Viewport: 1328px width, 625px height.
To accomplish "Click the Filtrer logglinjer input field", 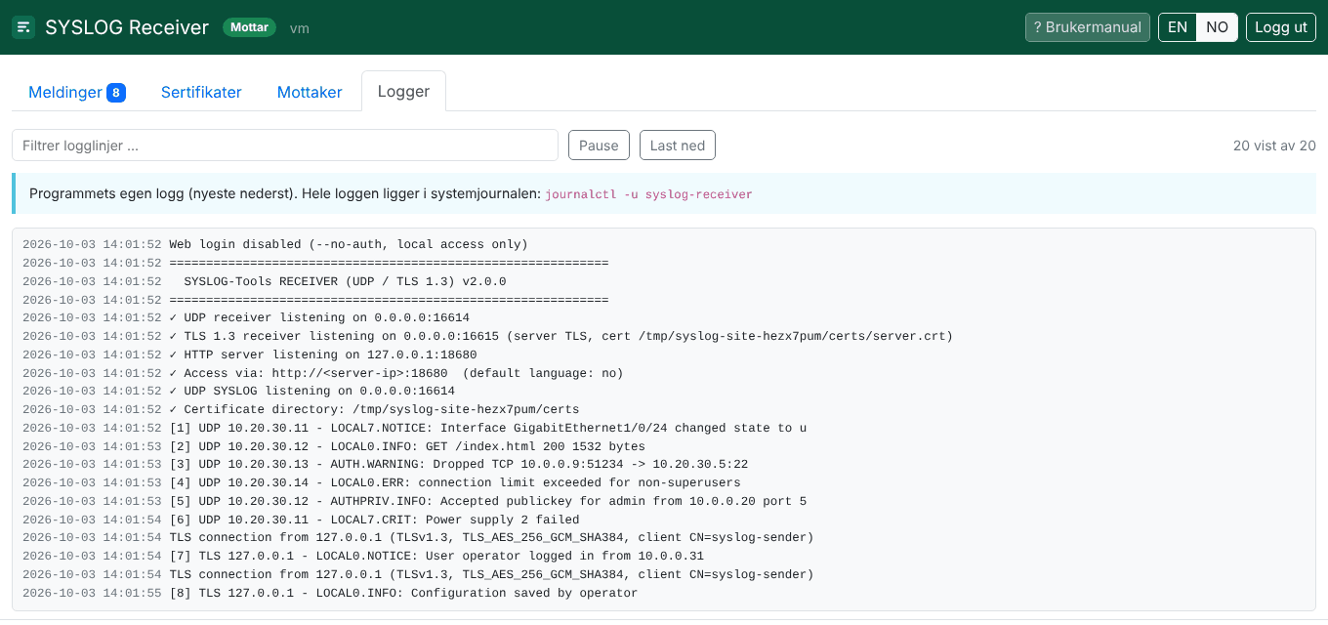I will tap(285, 146).
